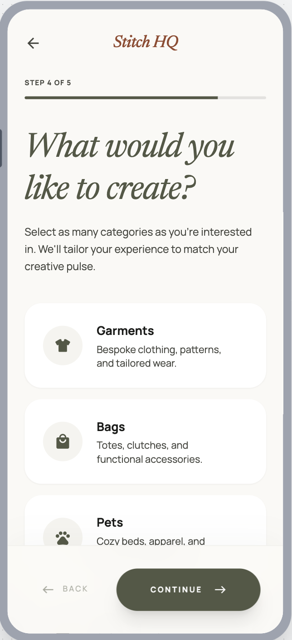Click the Stitch HQ logo

146,42
